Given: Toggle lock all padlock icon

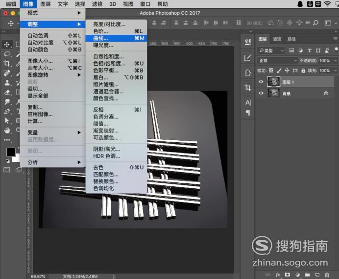Looking at the screenshot, I should pos(303,70).
